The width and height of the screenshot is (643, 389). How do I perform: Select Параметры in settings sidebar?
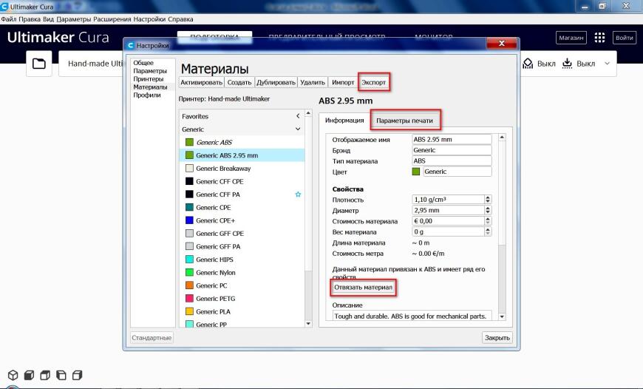(x=150, y=71)
